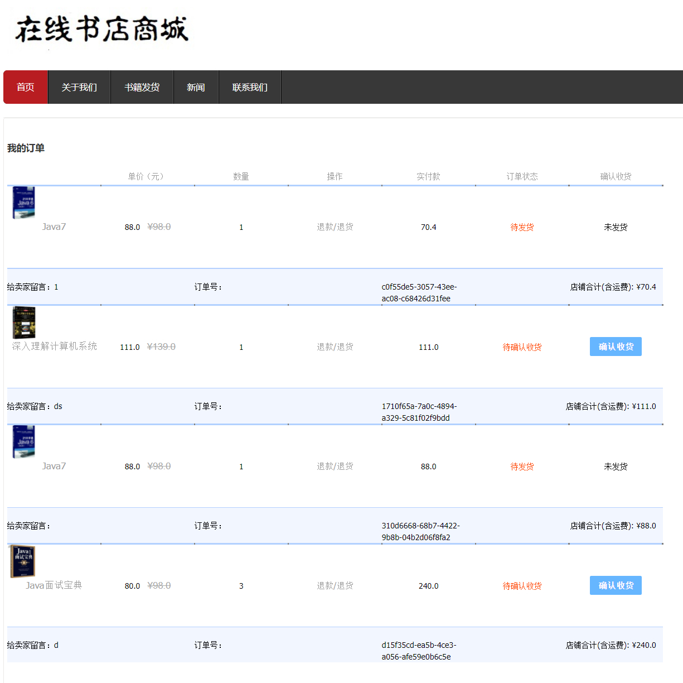The image size is (683, 683).
Task: Click the 待发货 order status label
Action: click(x=521, y=227)
